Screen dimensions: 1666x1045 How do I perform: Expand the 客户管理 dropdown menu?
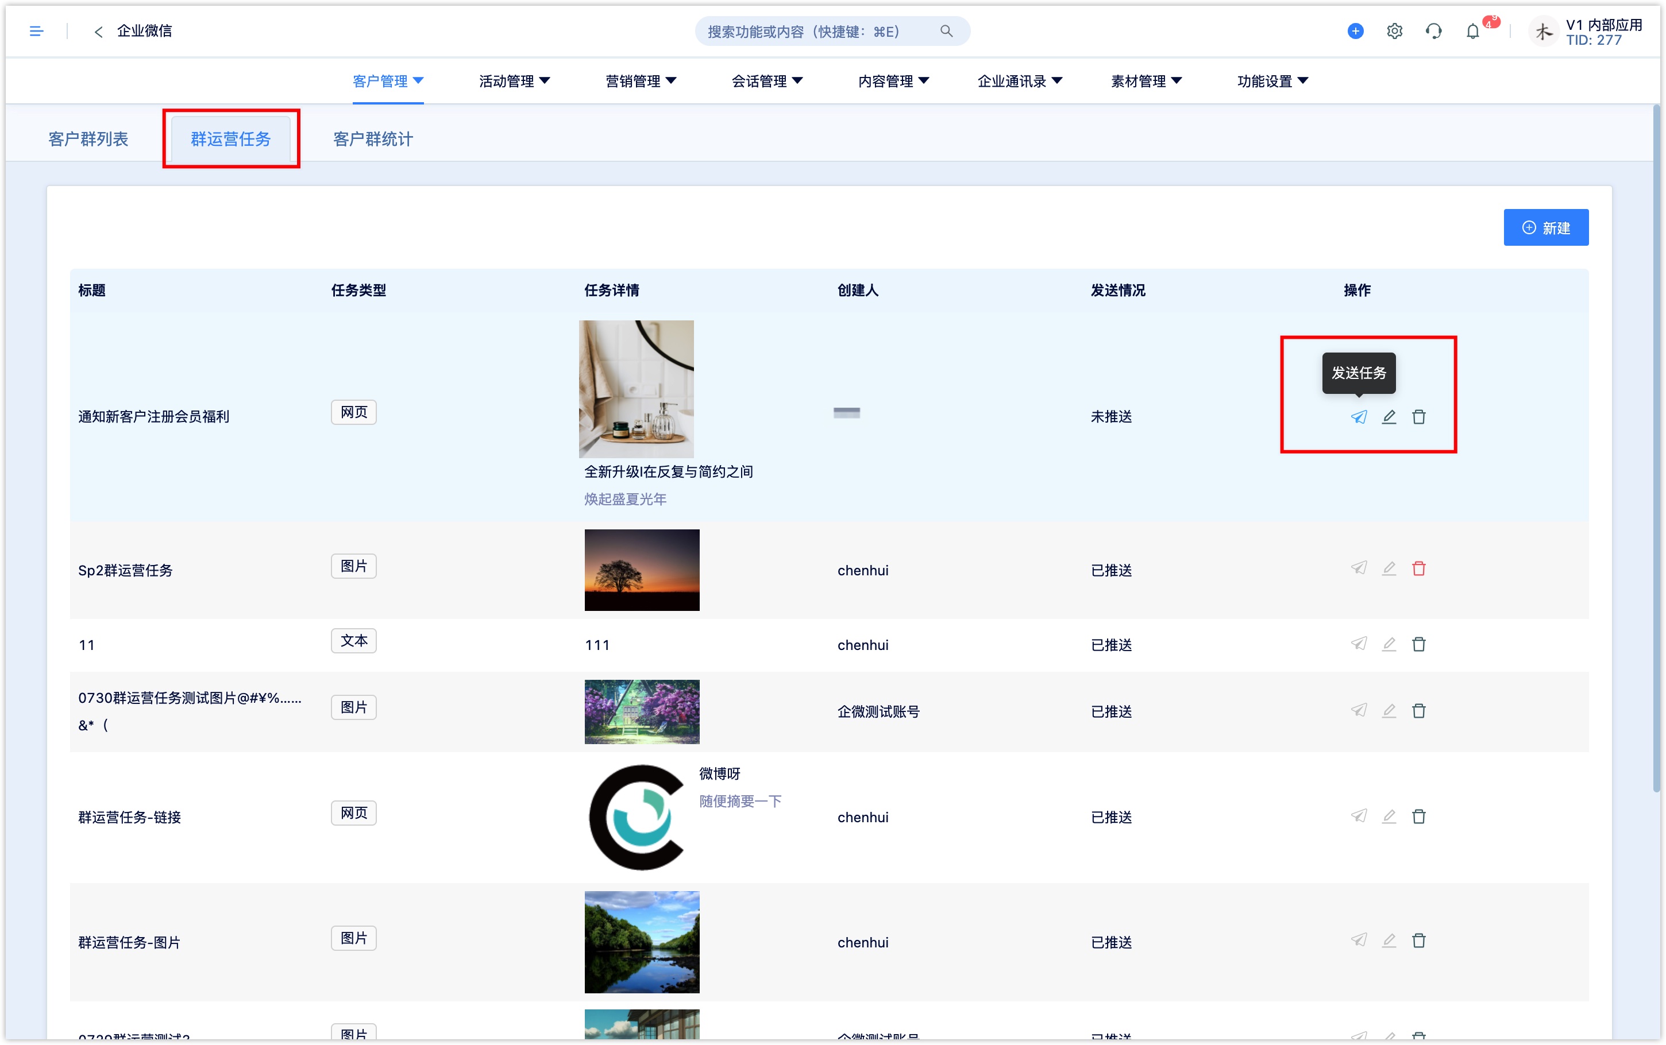tap(388, 82)
